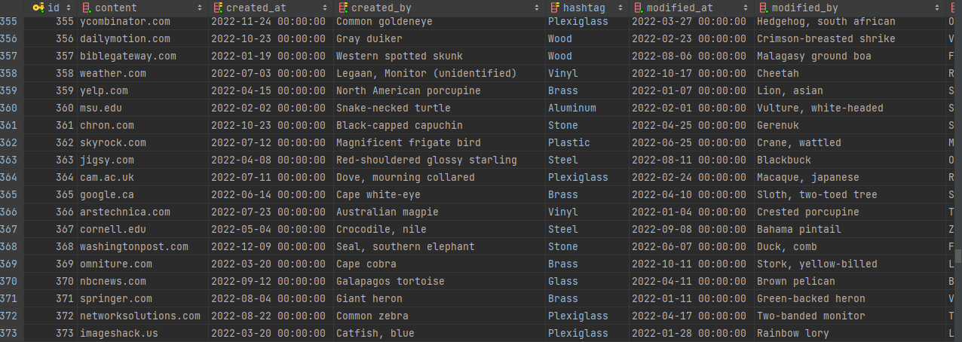The height and width of the screenshot is (342, 962).
Task: Click the key icon in the id column header
Action: point(39,8)
